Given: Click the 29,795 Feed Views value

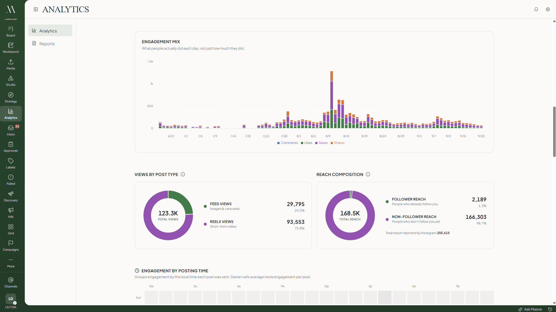Looking at the screenshot, I should point(295,204).
